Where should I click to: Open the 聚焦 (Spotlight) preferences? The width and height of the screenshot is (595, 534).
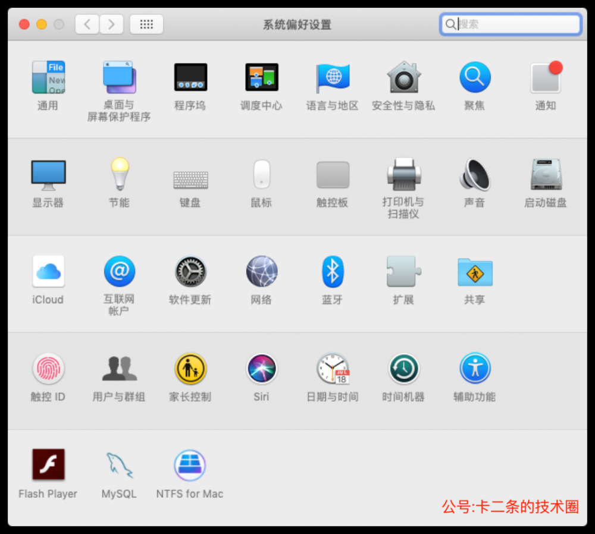(x=474, y=78)
